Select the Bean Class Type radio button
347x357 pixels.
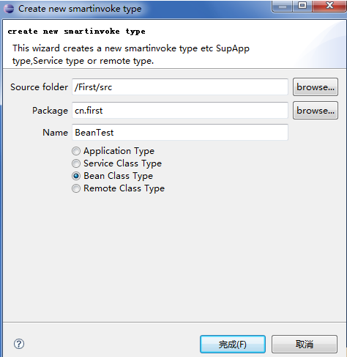[76, 176]
